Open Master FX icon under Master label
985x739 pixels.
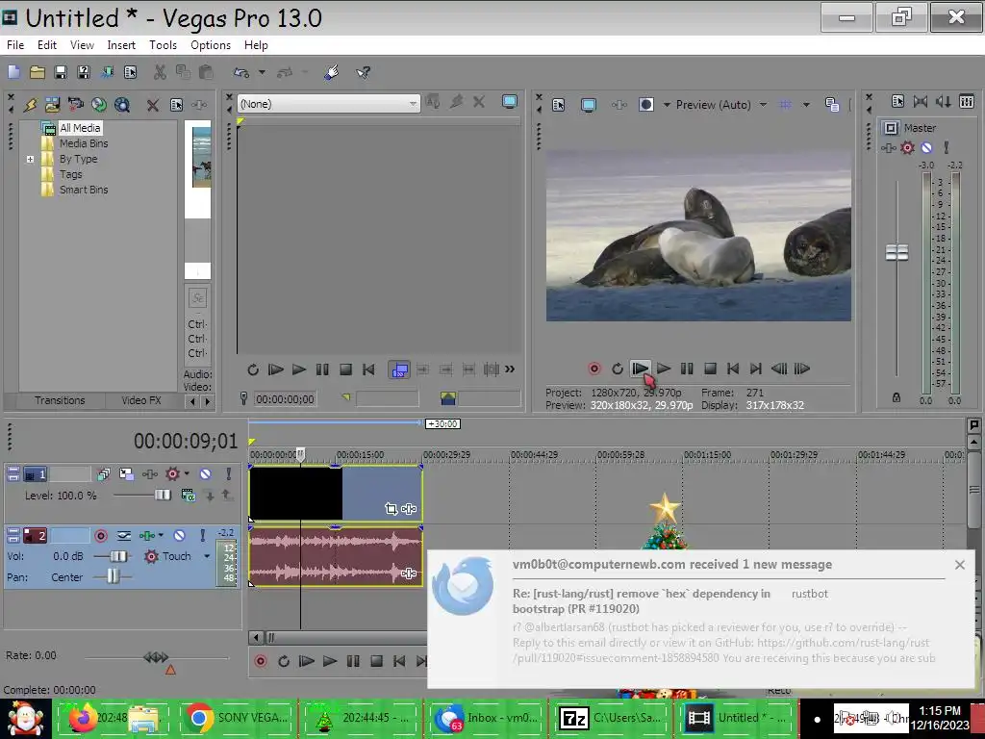coord(888,147)
